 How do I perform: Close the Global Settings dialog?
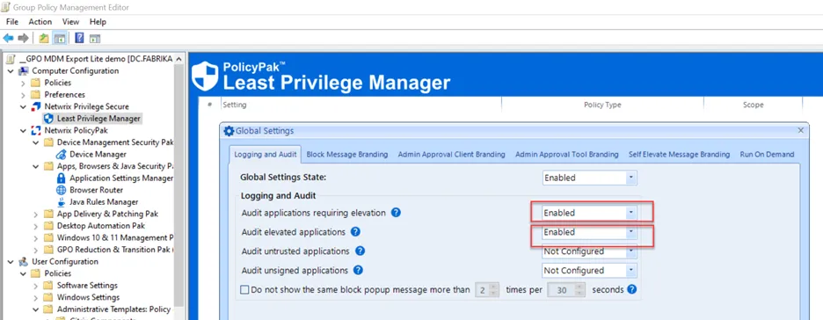pyautogui.click(x=800, y=130)
